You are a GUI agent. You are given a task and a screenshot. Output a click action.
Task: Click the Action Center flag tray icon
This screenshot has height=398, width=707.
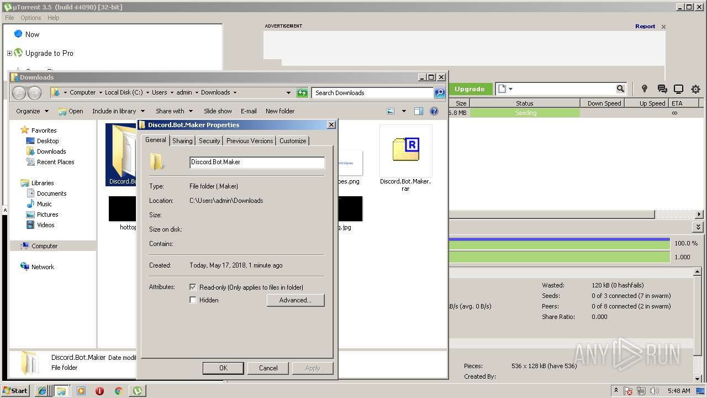pyautogui.click(x=629, y=391)
